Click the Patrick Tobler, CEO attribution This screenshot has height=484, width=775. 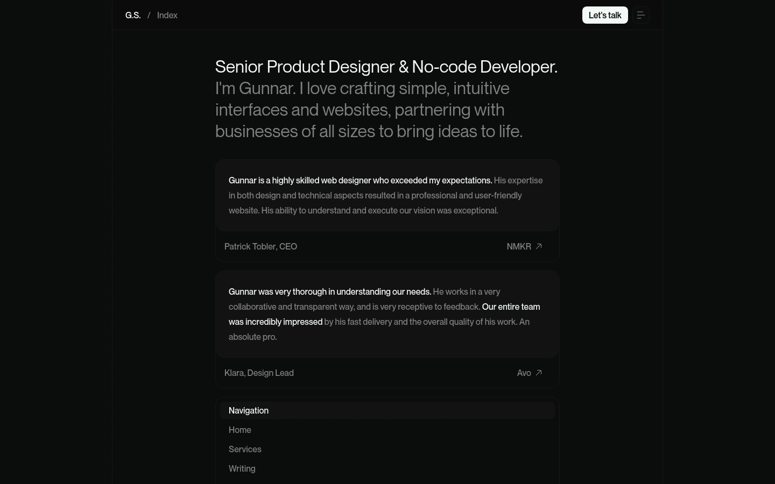[260, 246]
